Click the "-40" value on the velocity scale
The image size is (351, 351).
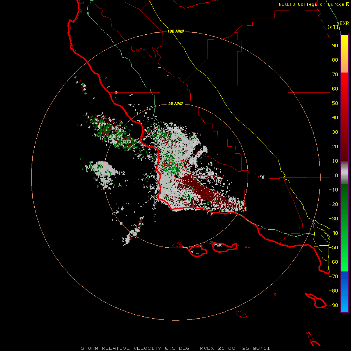(333, 233)
